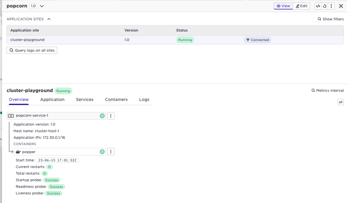
Task: Collapse the Application Sites section
Action: point(49,19)
